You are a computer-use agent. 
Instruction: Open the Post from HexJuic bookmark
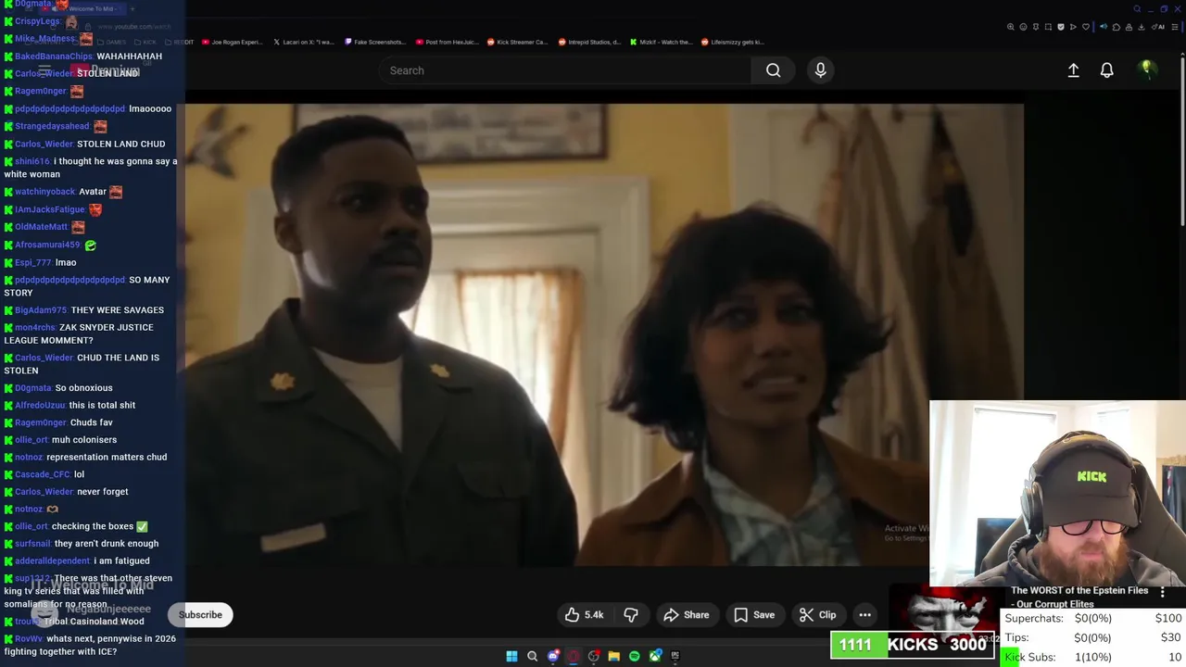447,42
